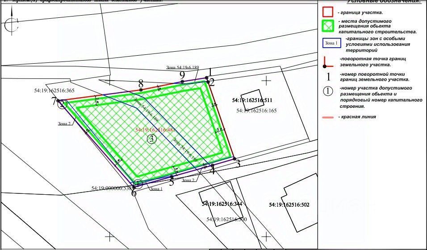This screenshot has height=250, width=427.
Task: Click the red turning point symbol in legend
Action: (x=328, y=62)
